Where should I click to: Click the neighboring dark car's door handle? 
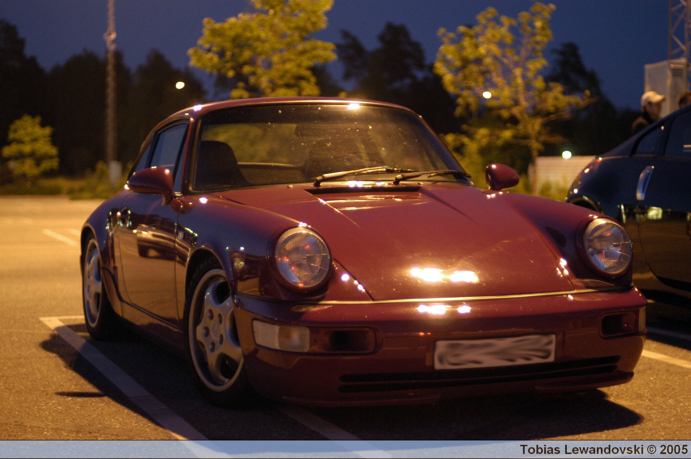[644, 182]
